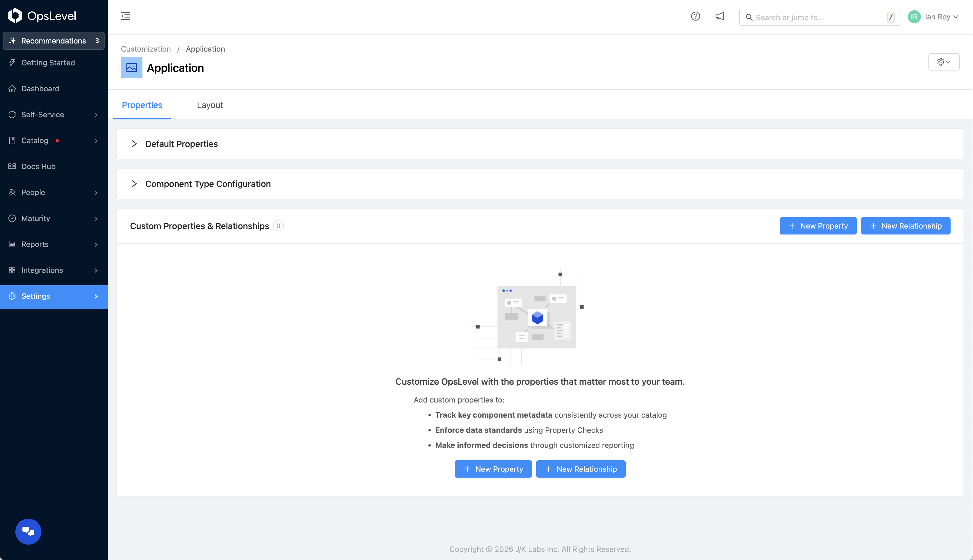The image size is (973, 560).
Task: Click the Dashboard home icon
Action: pos(12,89)
